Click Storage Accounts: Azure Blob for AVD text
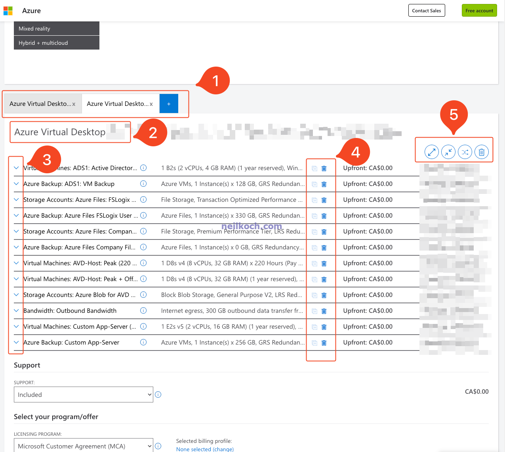The image size is (505, 452). pyautogui.click(x=79, y=295)
